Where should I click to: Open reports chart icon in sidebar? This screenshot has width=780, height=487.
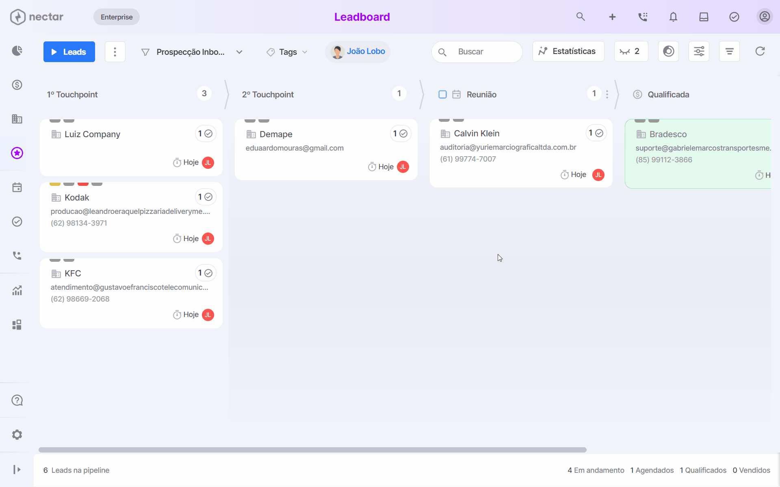pos(17,290)
